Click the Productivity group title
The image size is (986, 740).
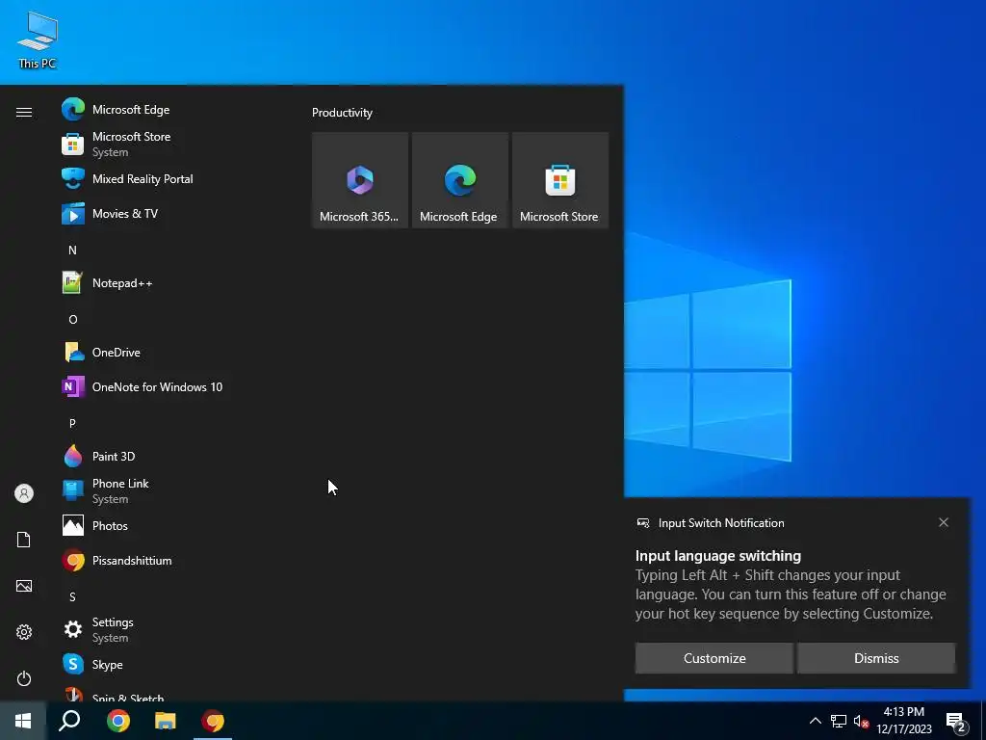(342, 113)
